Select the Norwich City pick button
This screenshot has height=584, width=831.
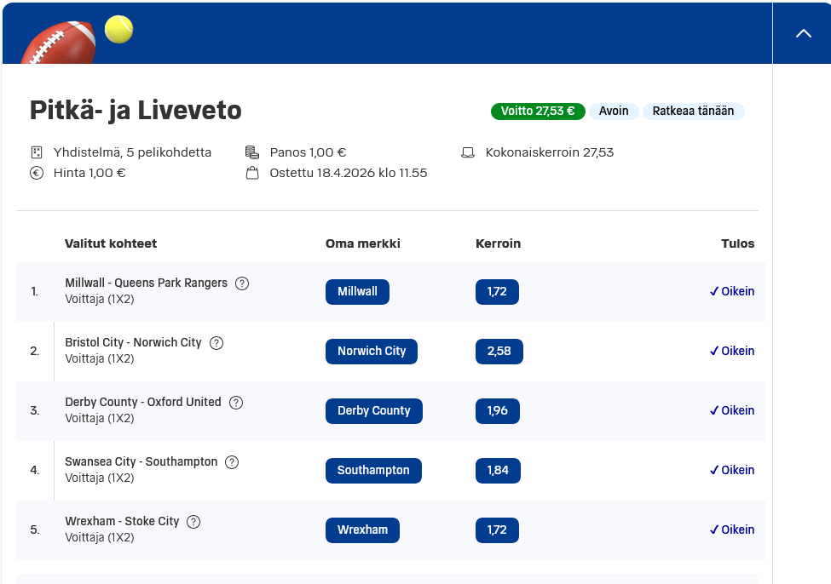[x=372, y=352]
